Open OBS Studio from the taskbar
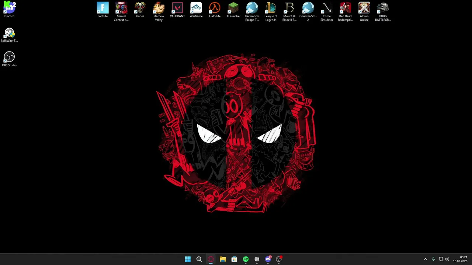 pos(279,259)
